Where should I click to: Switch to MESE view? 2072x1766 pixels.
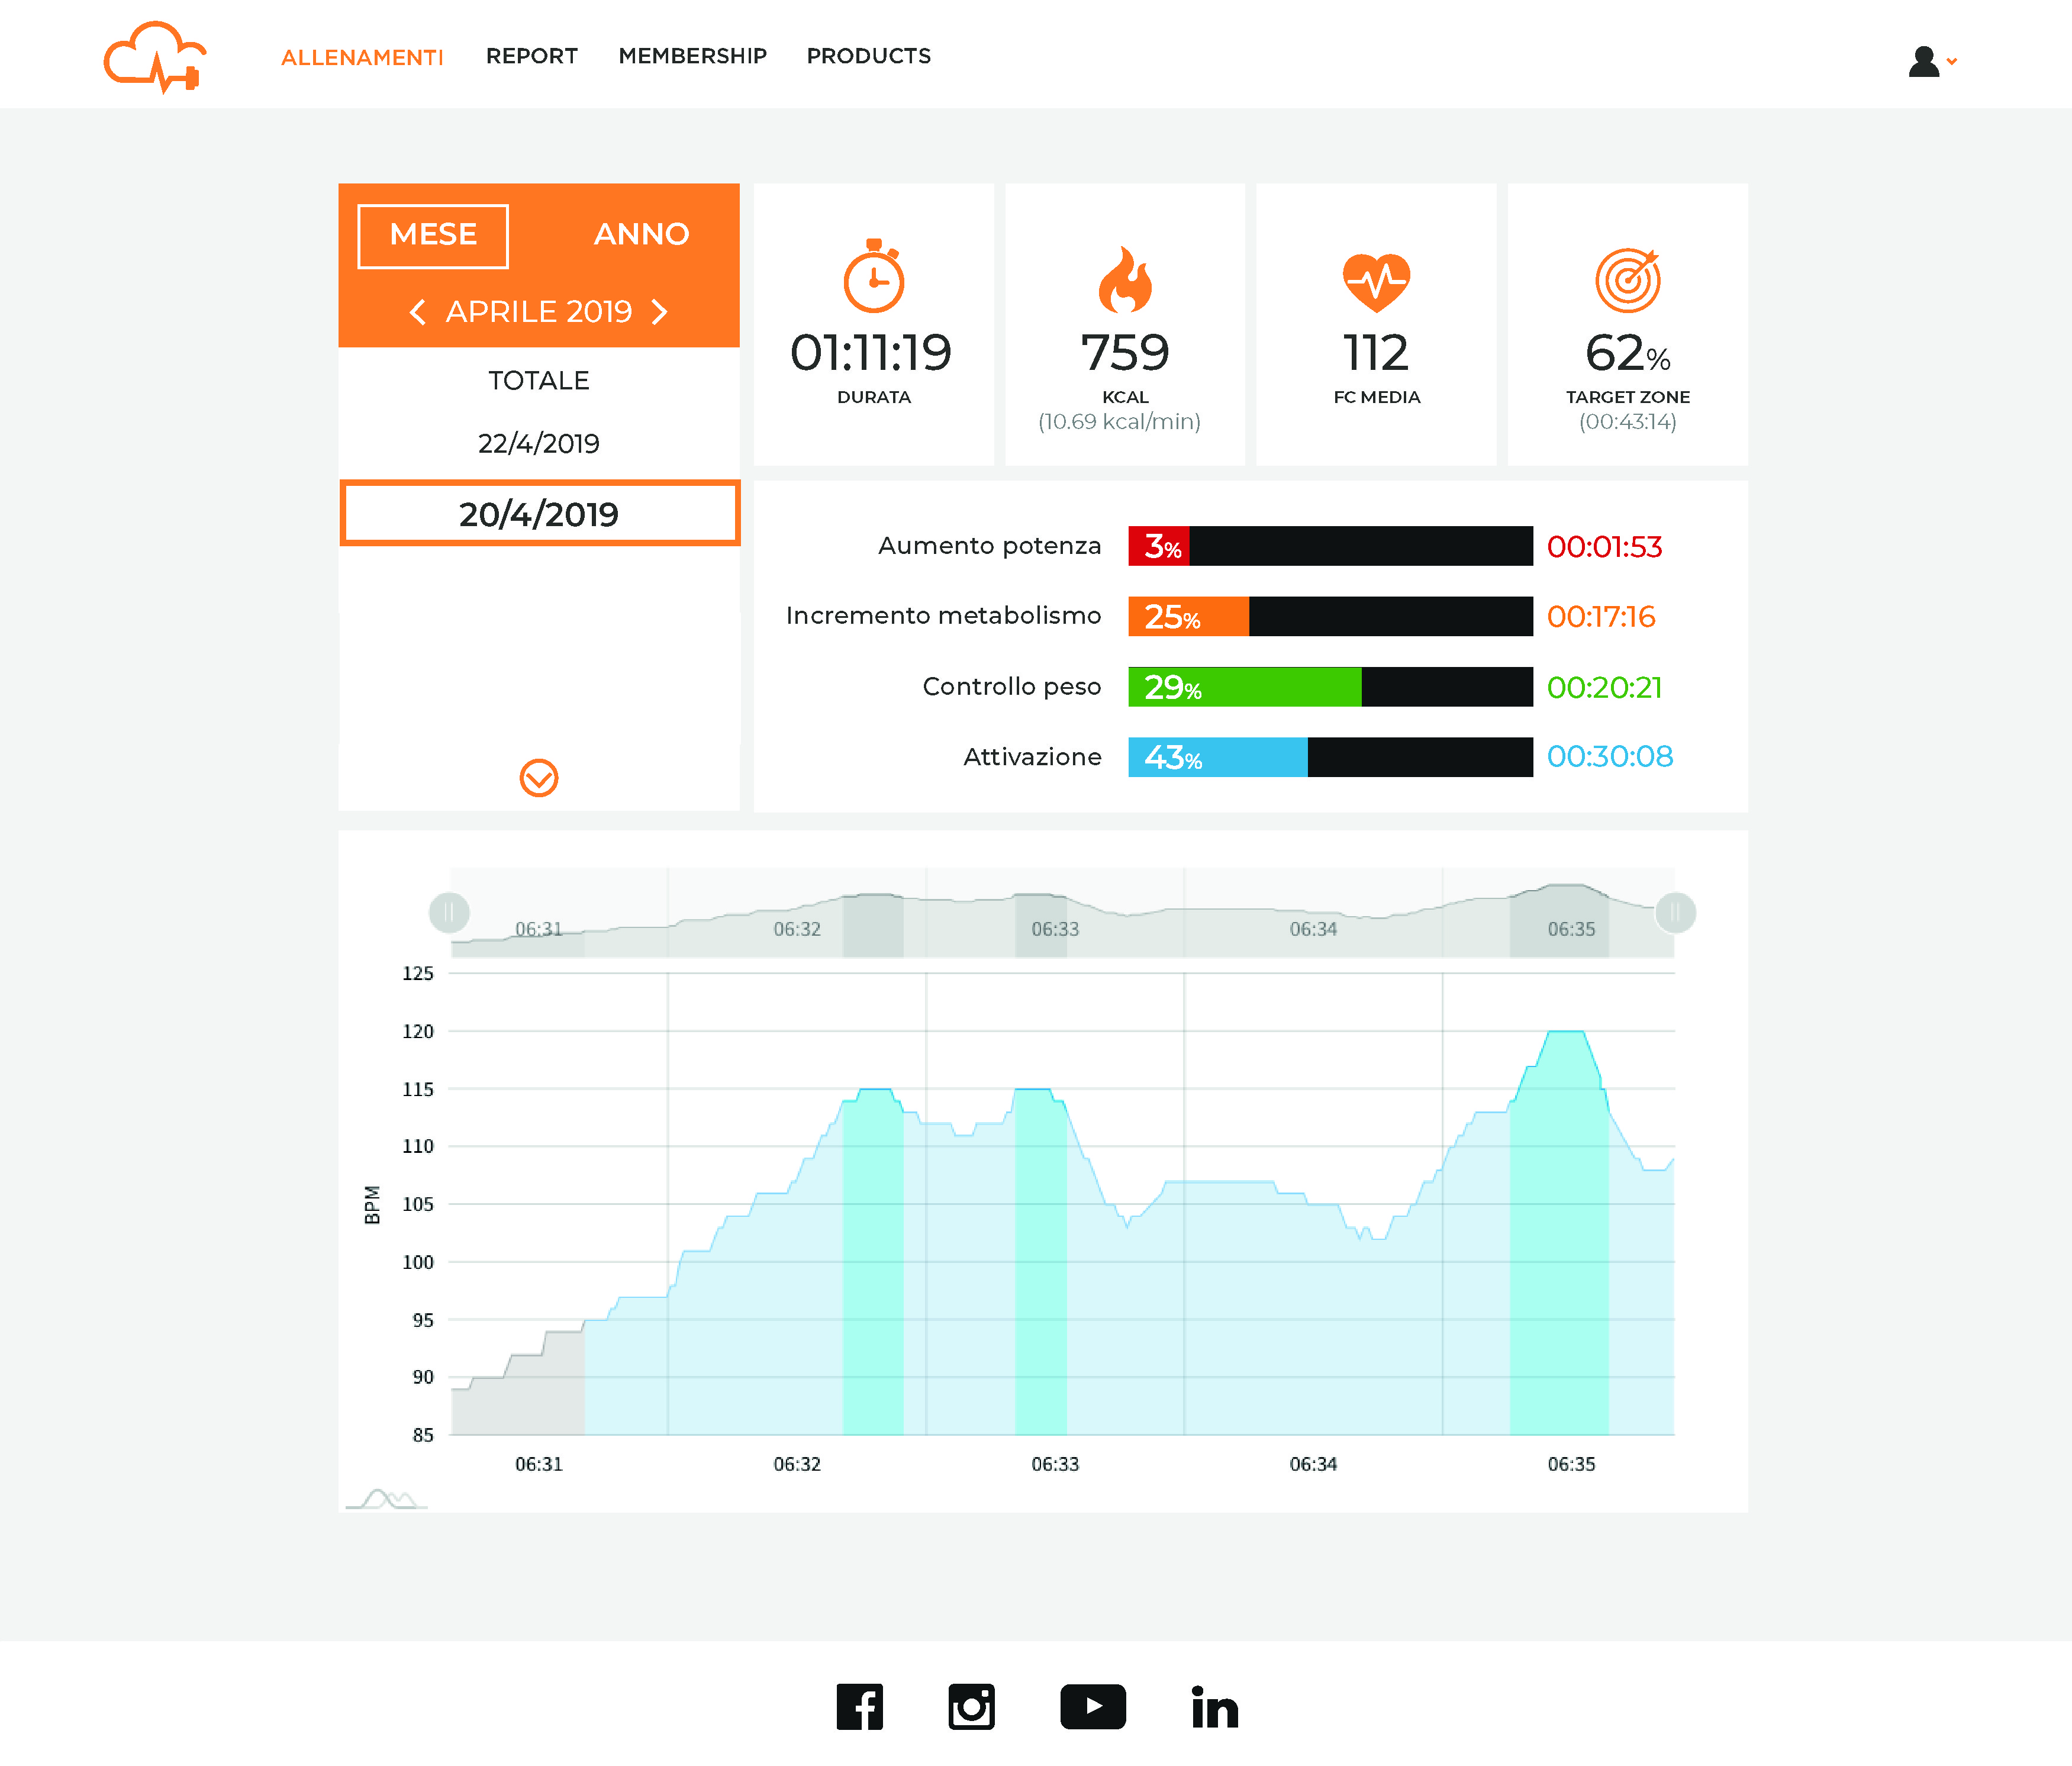tap(433, 235)
